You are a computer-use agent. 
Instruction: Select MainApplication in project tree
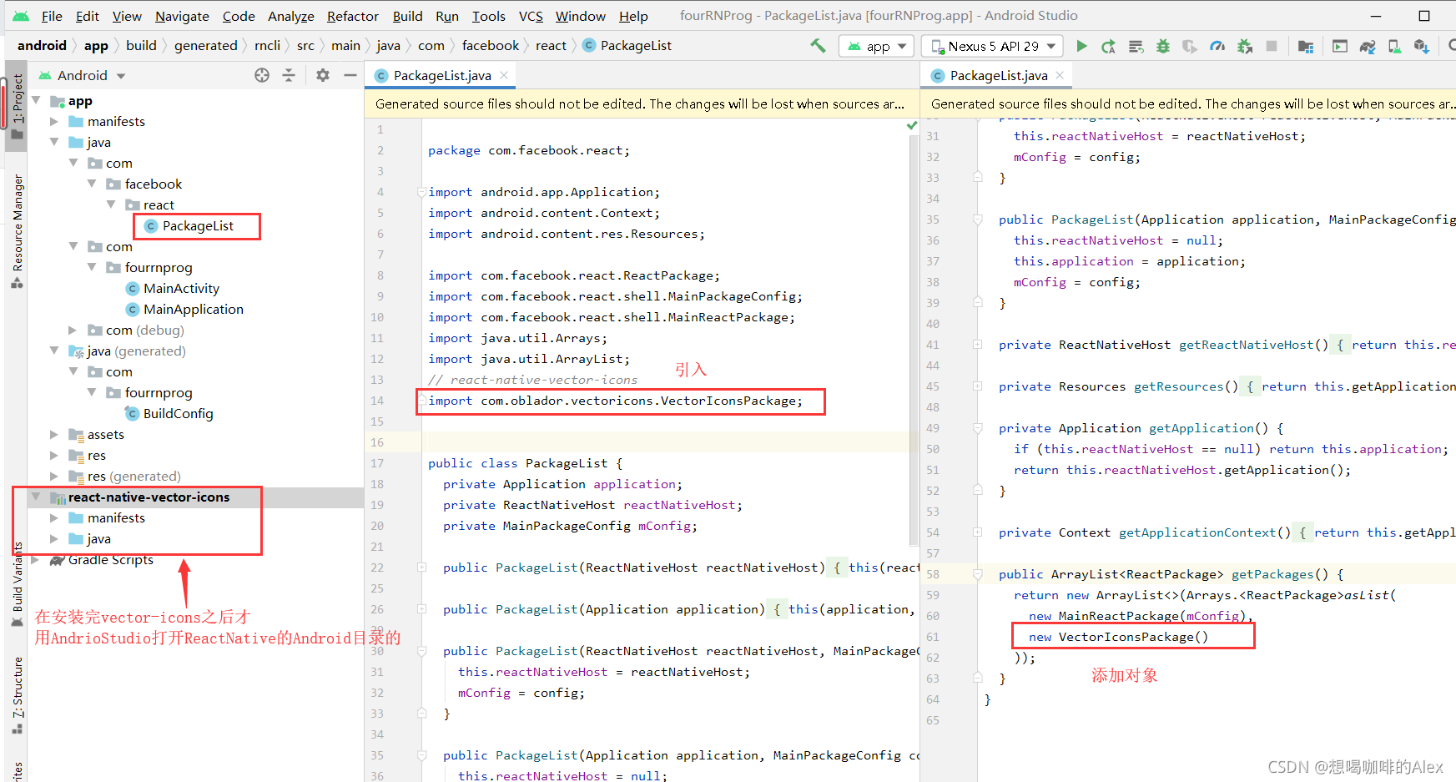click(x=184, y=309)
